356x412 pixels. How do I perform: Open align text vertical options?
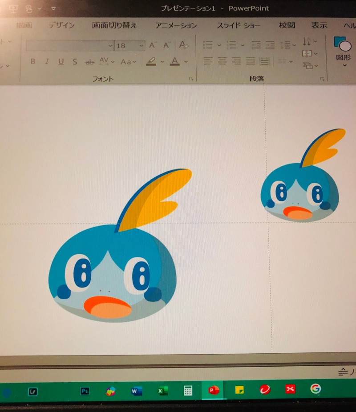(x=310, y=54)
